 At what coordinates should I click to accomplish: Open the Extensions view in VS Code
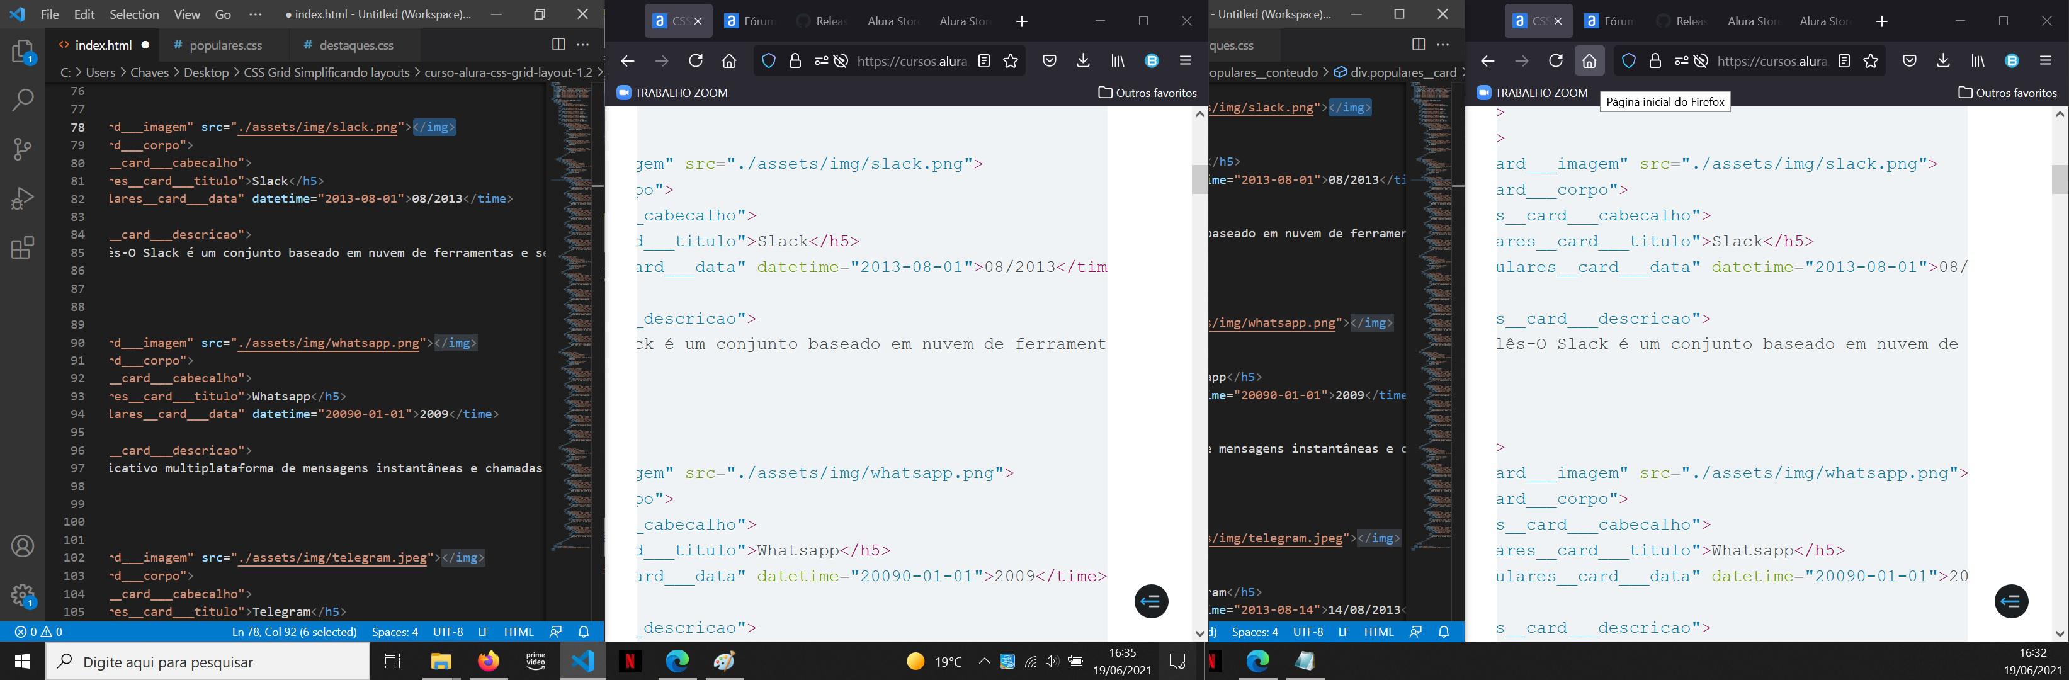coord(23,247)
